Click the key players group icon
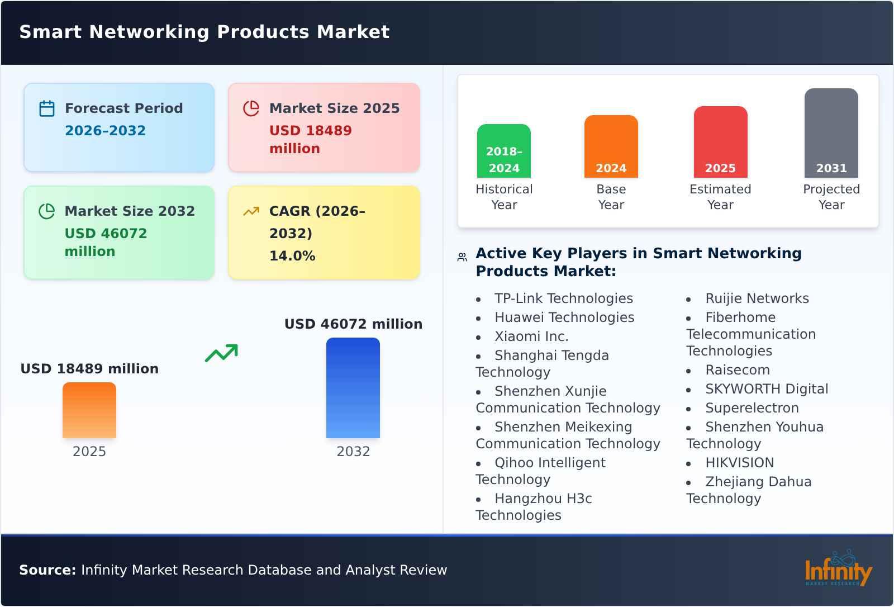894x607 pixels. point(461,256)
